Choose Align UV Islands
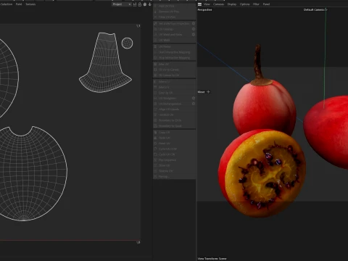Image resolution: width=348 pixels, height=261 pixels. tap(175, 109)
